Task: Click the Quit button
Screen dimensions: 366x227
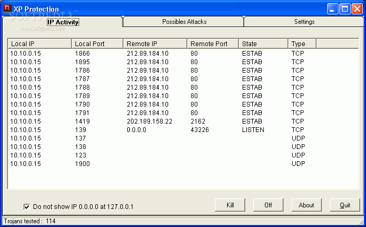Action: coord(345,205)
